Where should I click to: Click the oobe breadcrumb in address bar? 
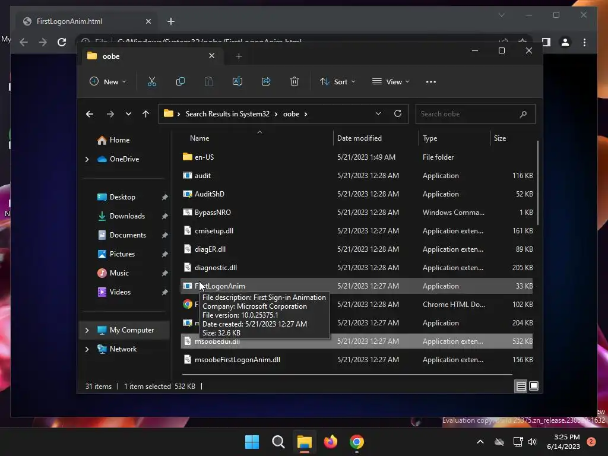click(x=291, y=114)
